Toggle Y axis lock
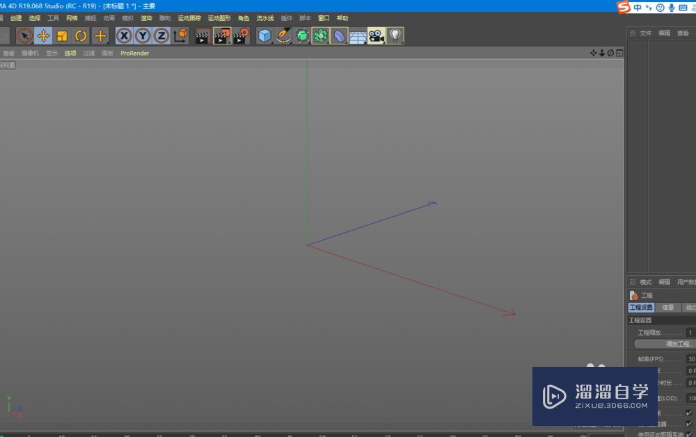 [143, 36]
